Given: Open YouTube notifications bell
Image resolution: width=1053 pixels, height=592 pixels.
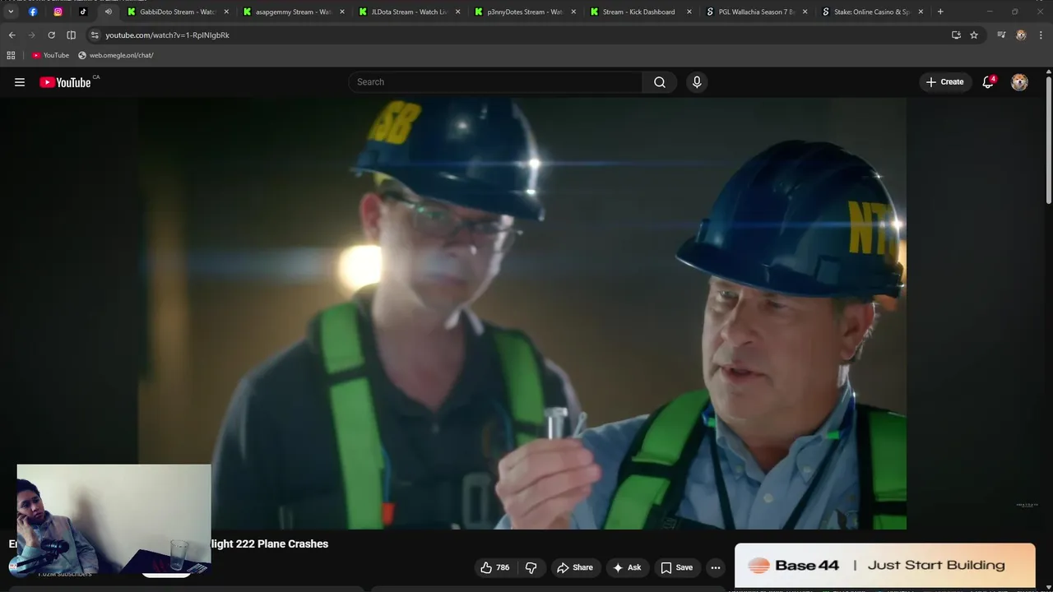Looking at the screenshot, I should point(988,82).
